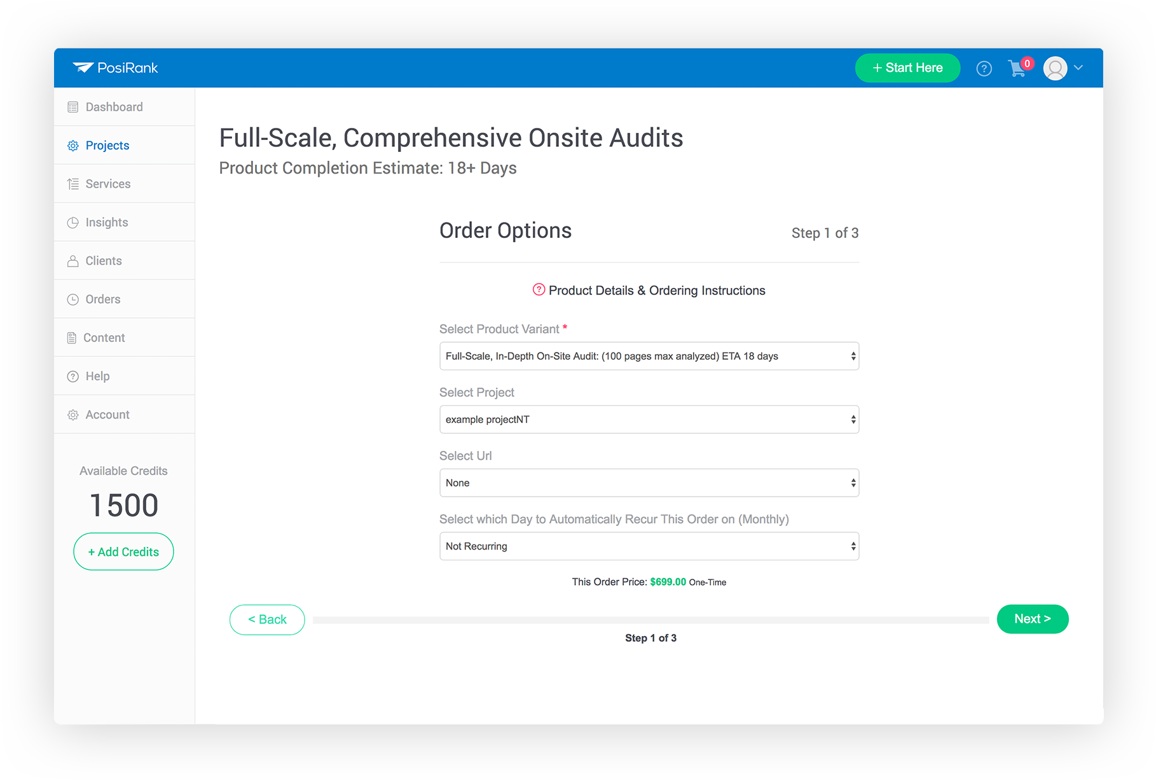Click the help question mark icon in header
Image resolution: width=1156 pixels, height=781 pixels.
(984, 68)
